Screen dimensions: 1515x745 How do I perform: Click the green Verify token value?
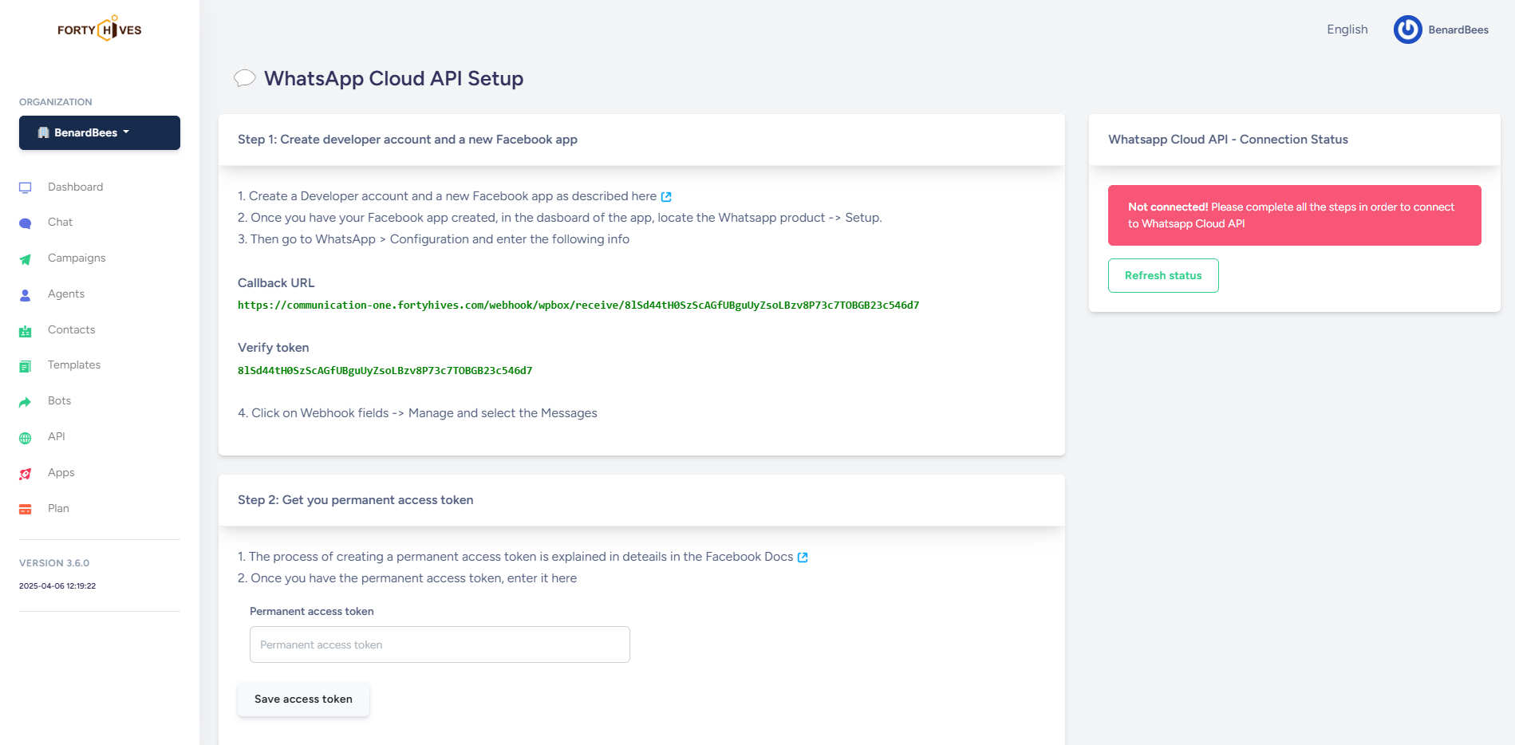385,371
